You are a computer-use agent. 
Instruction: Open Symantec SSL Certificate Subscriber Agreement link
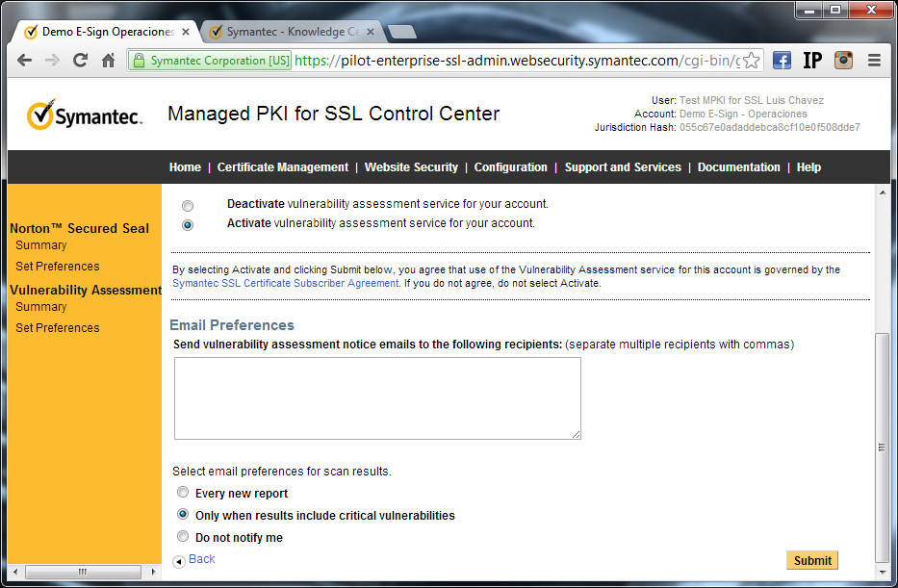point(285,284)
